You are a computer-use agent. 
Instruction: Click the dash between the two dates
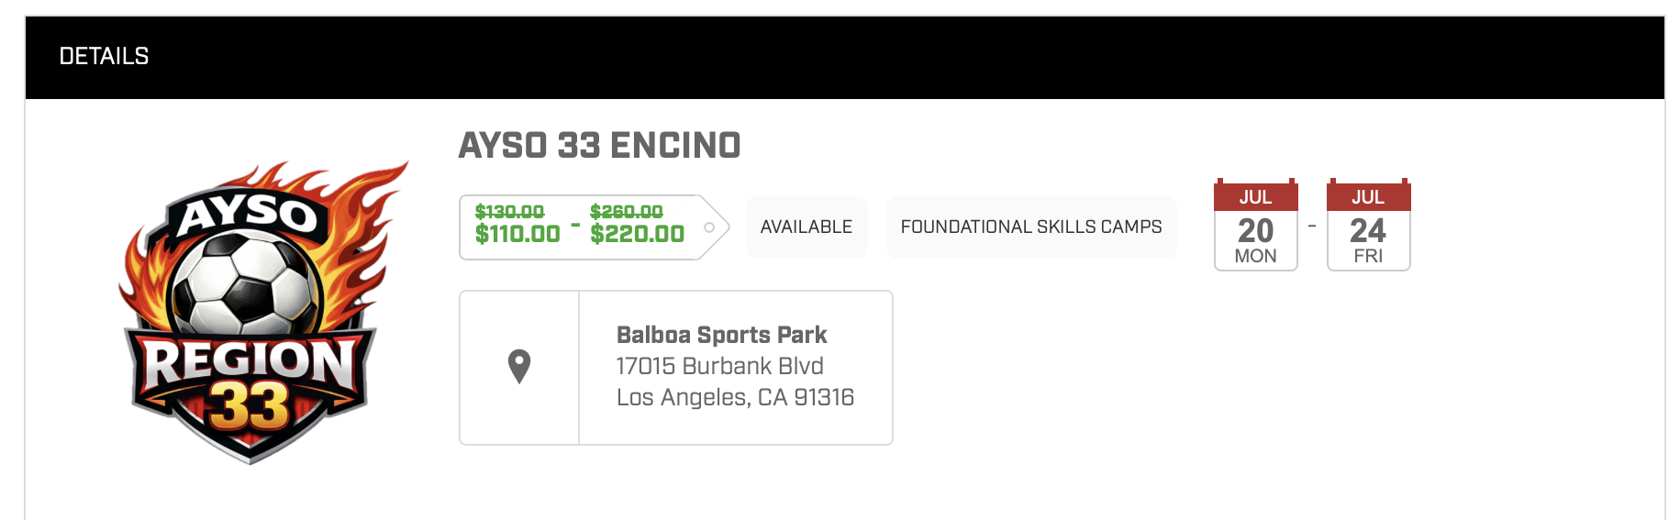[1312, 226]
